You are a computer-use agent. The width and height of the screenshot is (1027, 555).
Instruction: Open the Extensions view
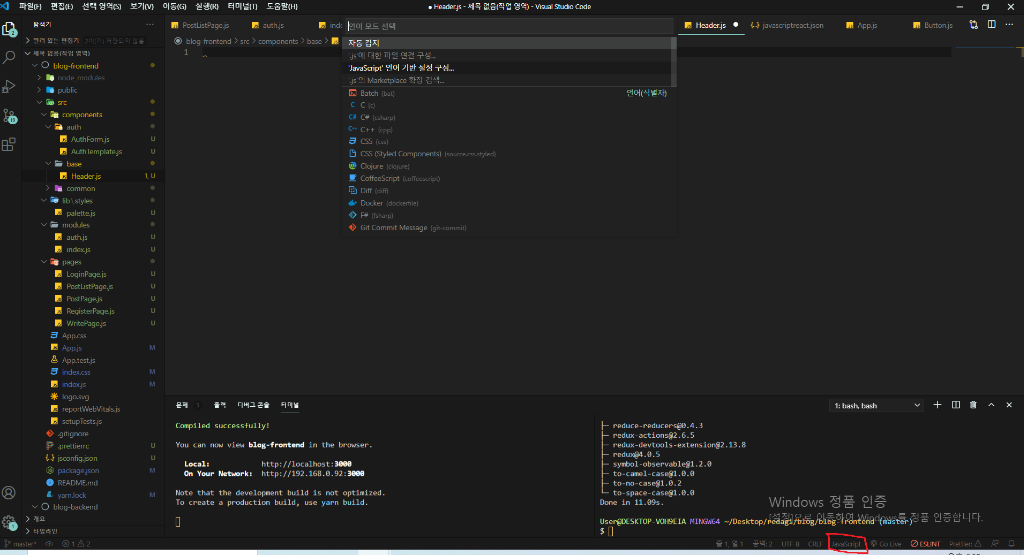(9, 144)
